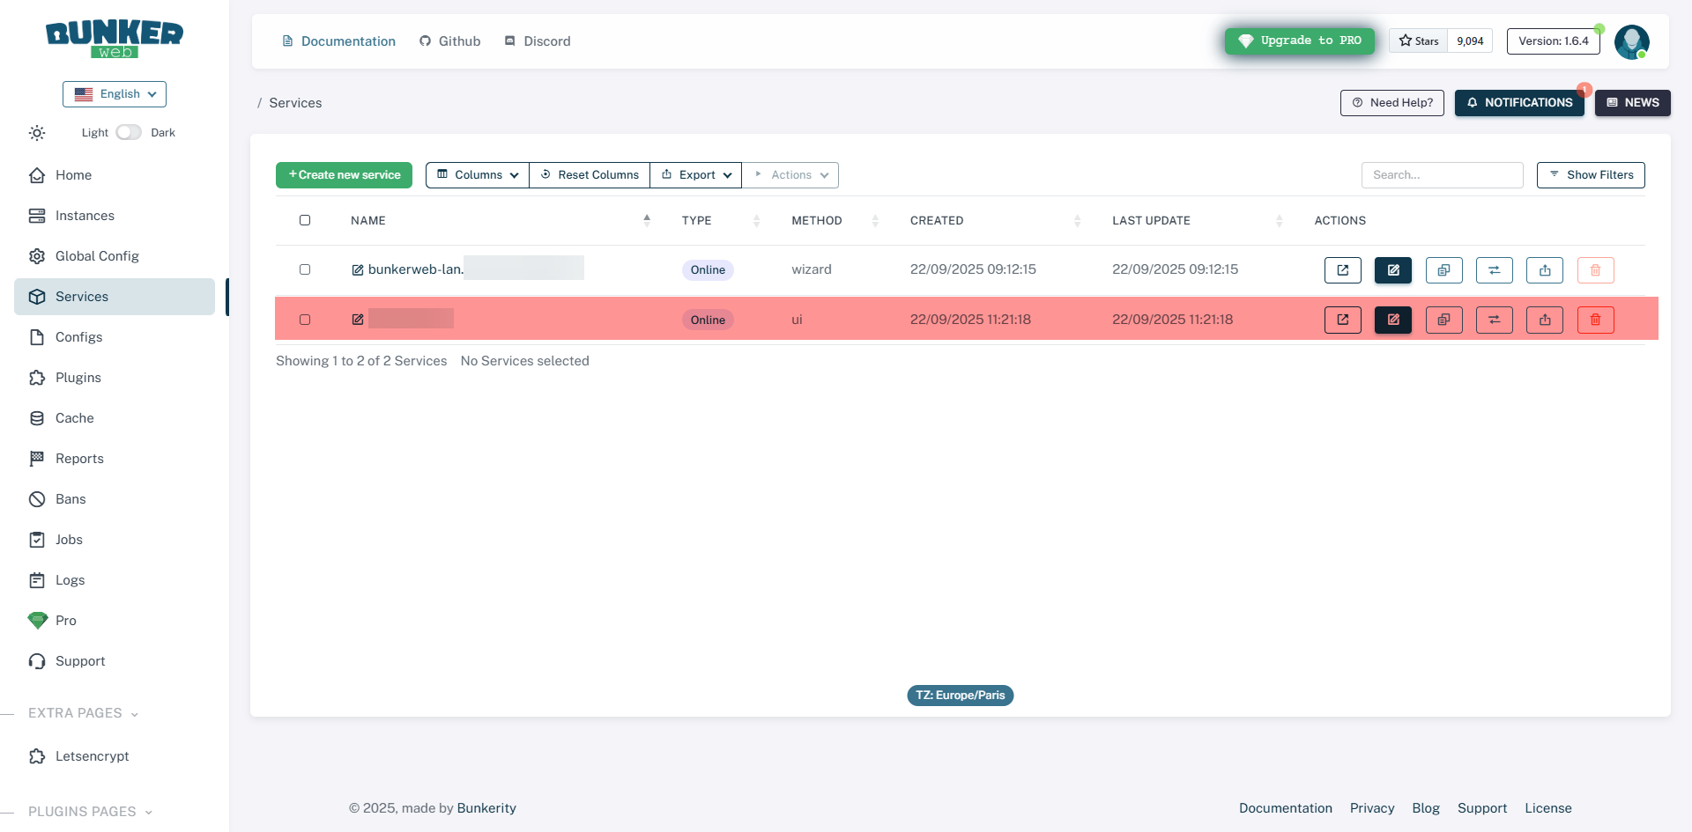Open the bunkerweb-lan service in new tab icon

pyautogui.click(x=1342, y=270)
